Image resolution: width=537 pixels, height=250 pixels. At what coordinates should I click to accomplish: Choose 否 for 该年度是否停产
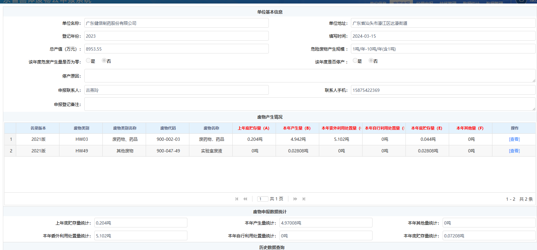pos(371,61)
